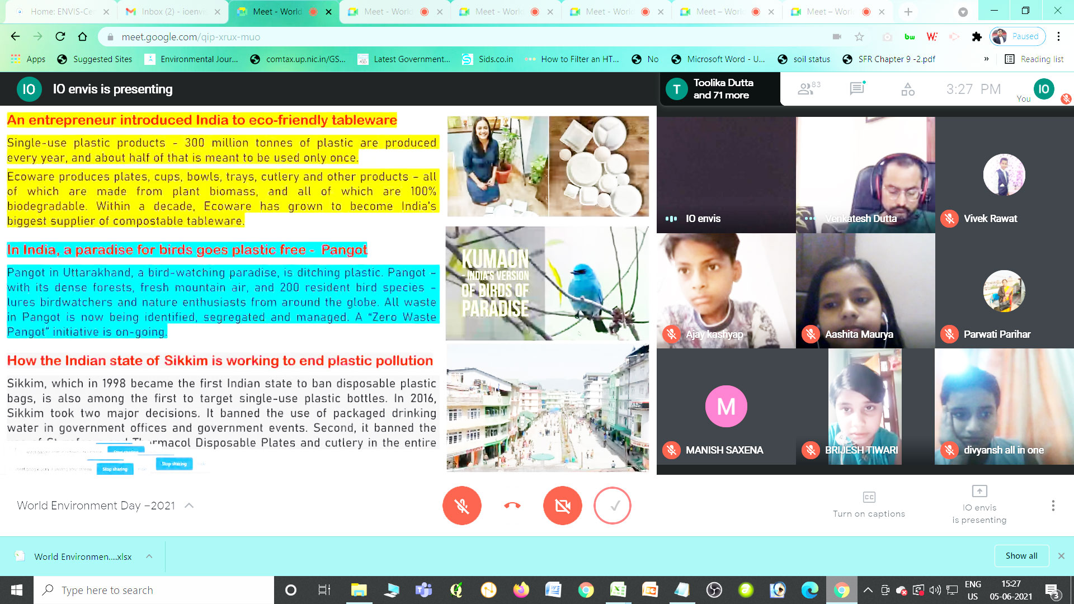Toggle microphone mute in call controls

pyautogui.click(x=461, y=506)
